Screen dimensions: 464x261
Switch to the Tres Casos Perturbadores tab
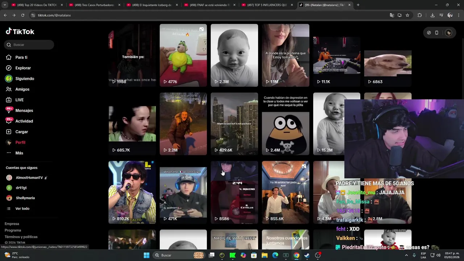(94, 5)
